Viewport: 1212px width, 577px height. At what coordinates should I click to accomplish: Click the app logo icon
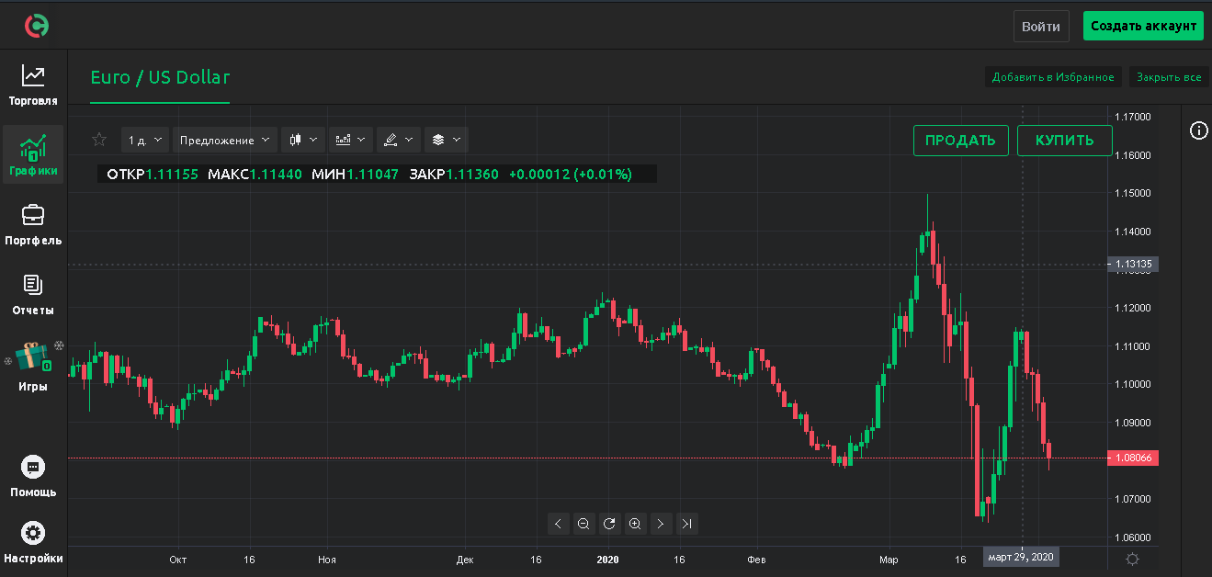point(37,26)
